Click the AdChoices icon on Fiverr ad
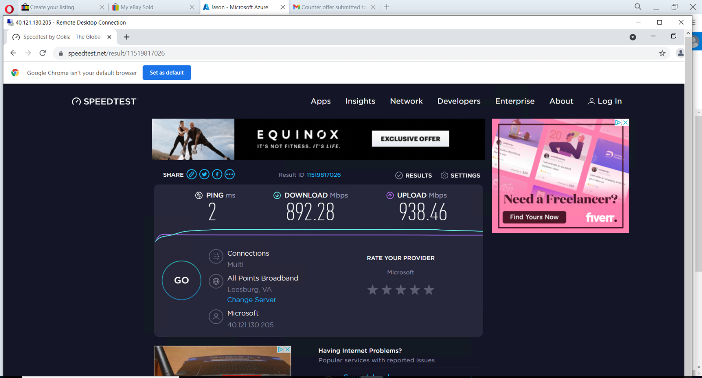Viewport: 702px width, 378px height. coord(618,123)
